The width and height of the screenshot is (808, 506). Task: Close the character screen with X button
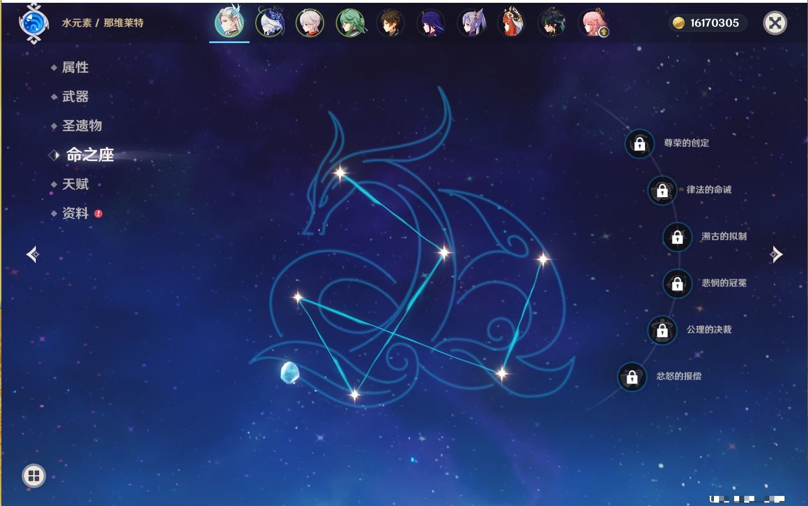(x=775, y=23)
